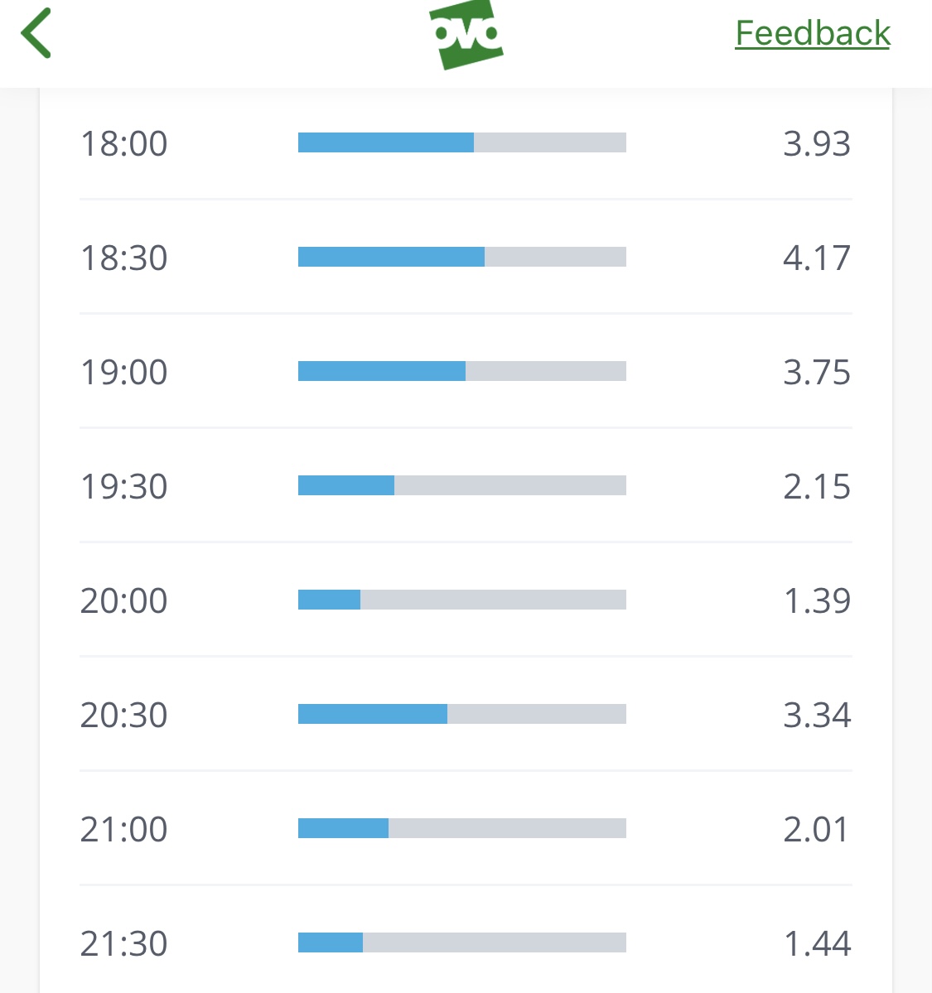Select the 3.93 usage value

click(817, 143)
